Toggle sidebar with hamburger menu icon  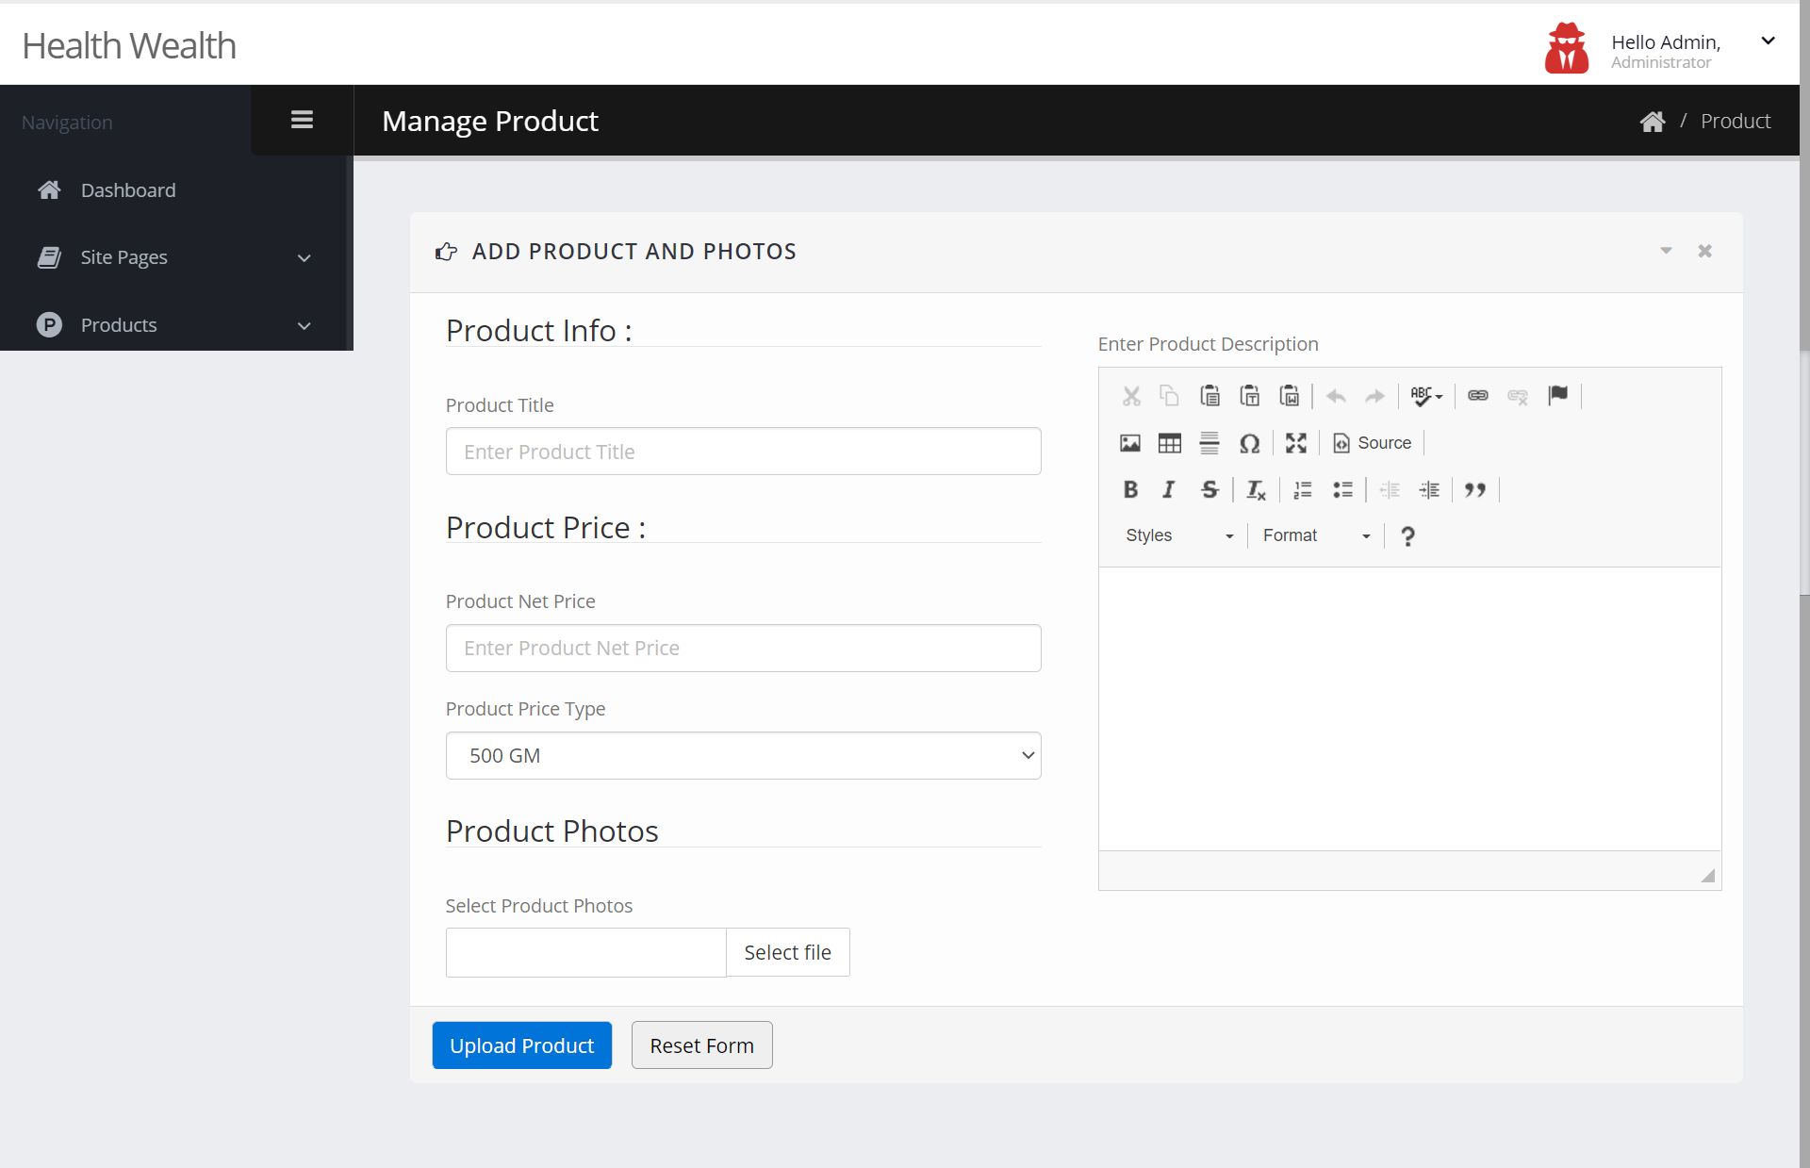tap(302, 120)
